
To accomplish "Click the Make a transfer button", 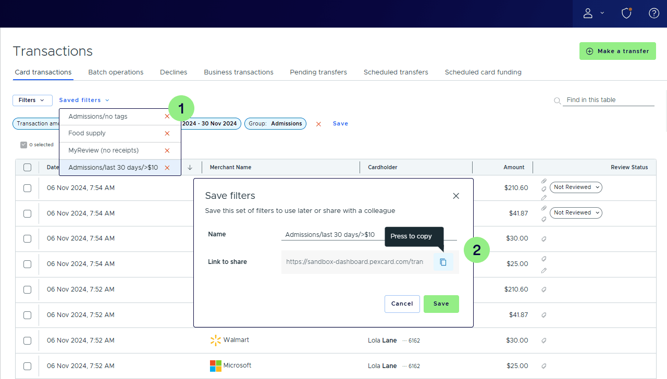I will 617,51.
